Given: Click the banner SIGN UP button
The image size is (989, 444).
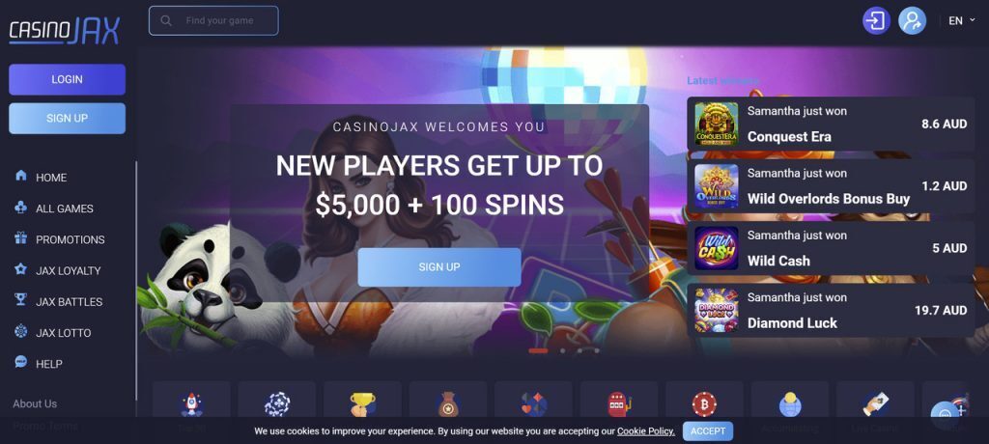Looking at the screenshot, I should [x=439, y=266].
